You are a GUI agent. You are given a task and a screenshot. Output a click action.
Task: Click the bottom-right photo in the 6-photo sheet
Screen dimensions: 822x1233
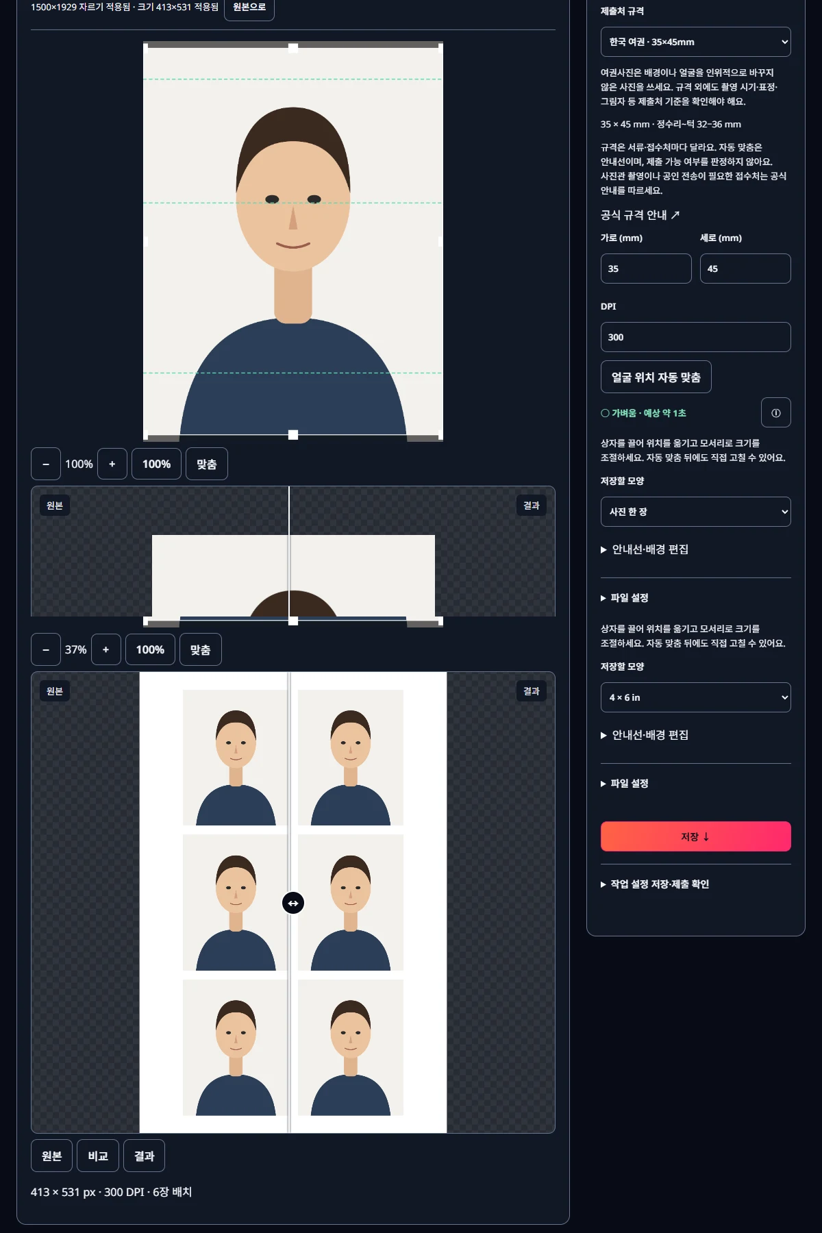351,1048
